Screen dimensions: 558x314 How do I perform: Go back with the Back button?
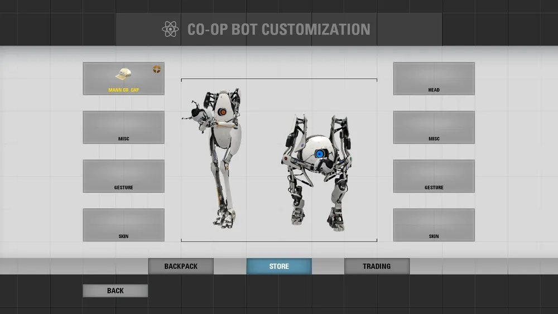116,291
